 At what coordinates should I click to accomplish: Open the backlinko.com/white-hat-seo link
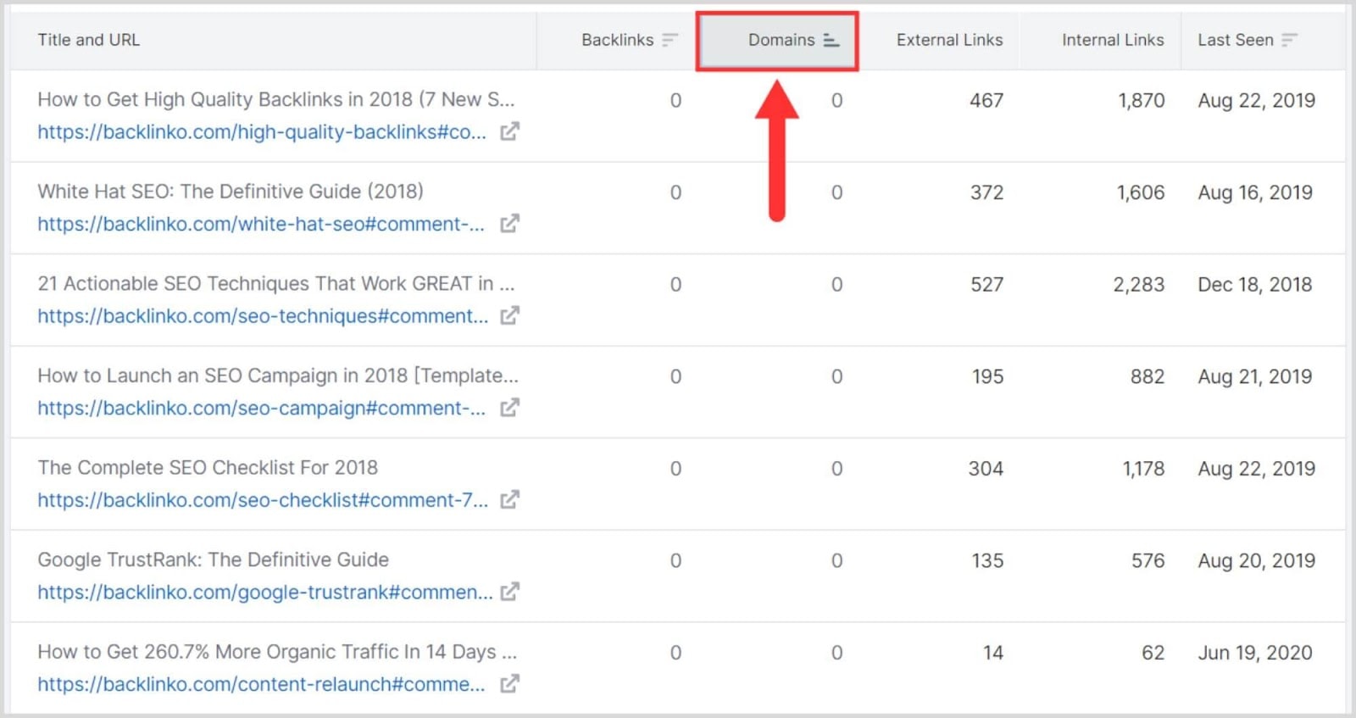click(260, 225)
